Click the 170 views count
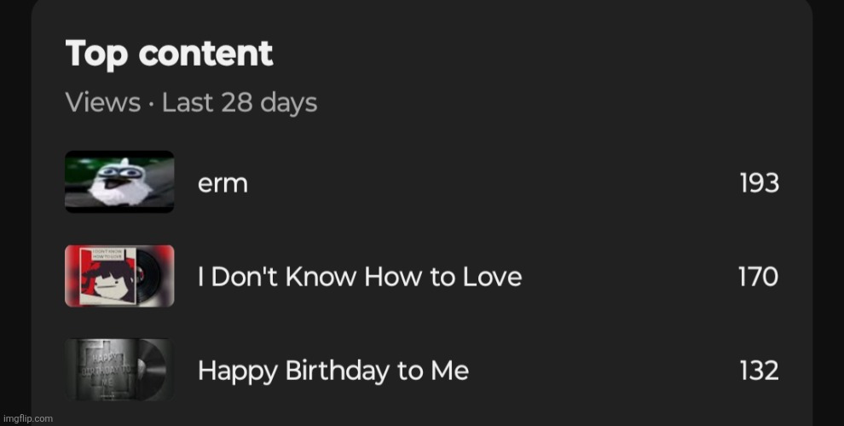Image resolution: width=844 pixels, height=426 pixels. coord(759,277)
